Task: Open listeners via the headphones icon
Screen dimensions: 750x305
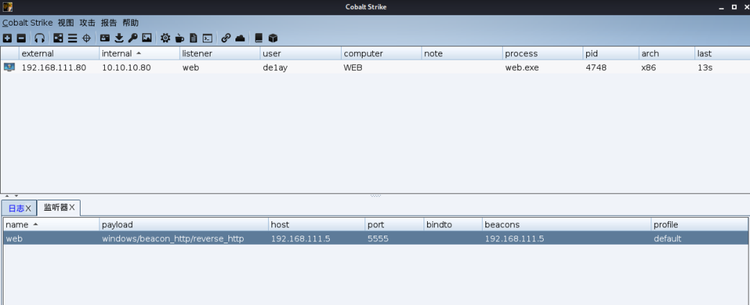Action: pyautogui.click(x=40, y=38)
